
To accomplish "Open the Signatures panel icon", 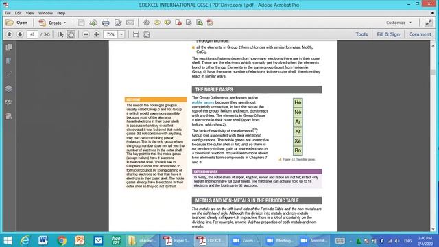I will coord(9,102).
